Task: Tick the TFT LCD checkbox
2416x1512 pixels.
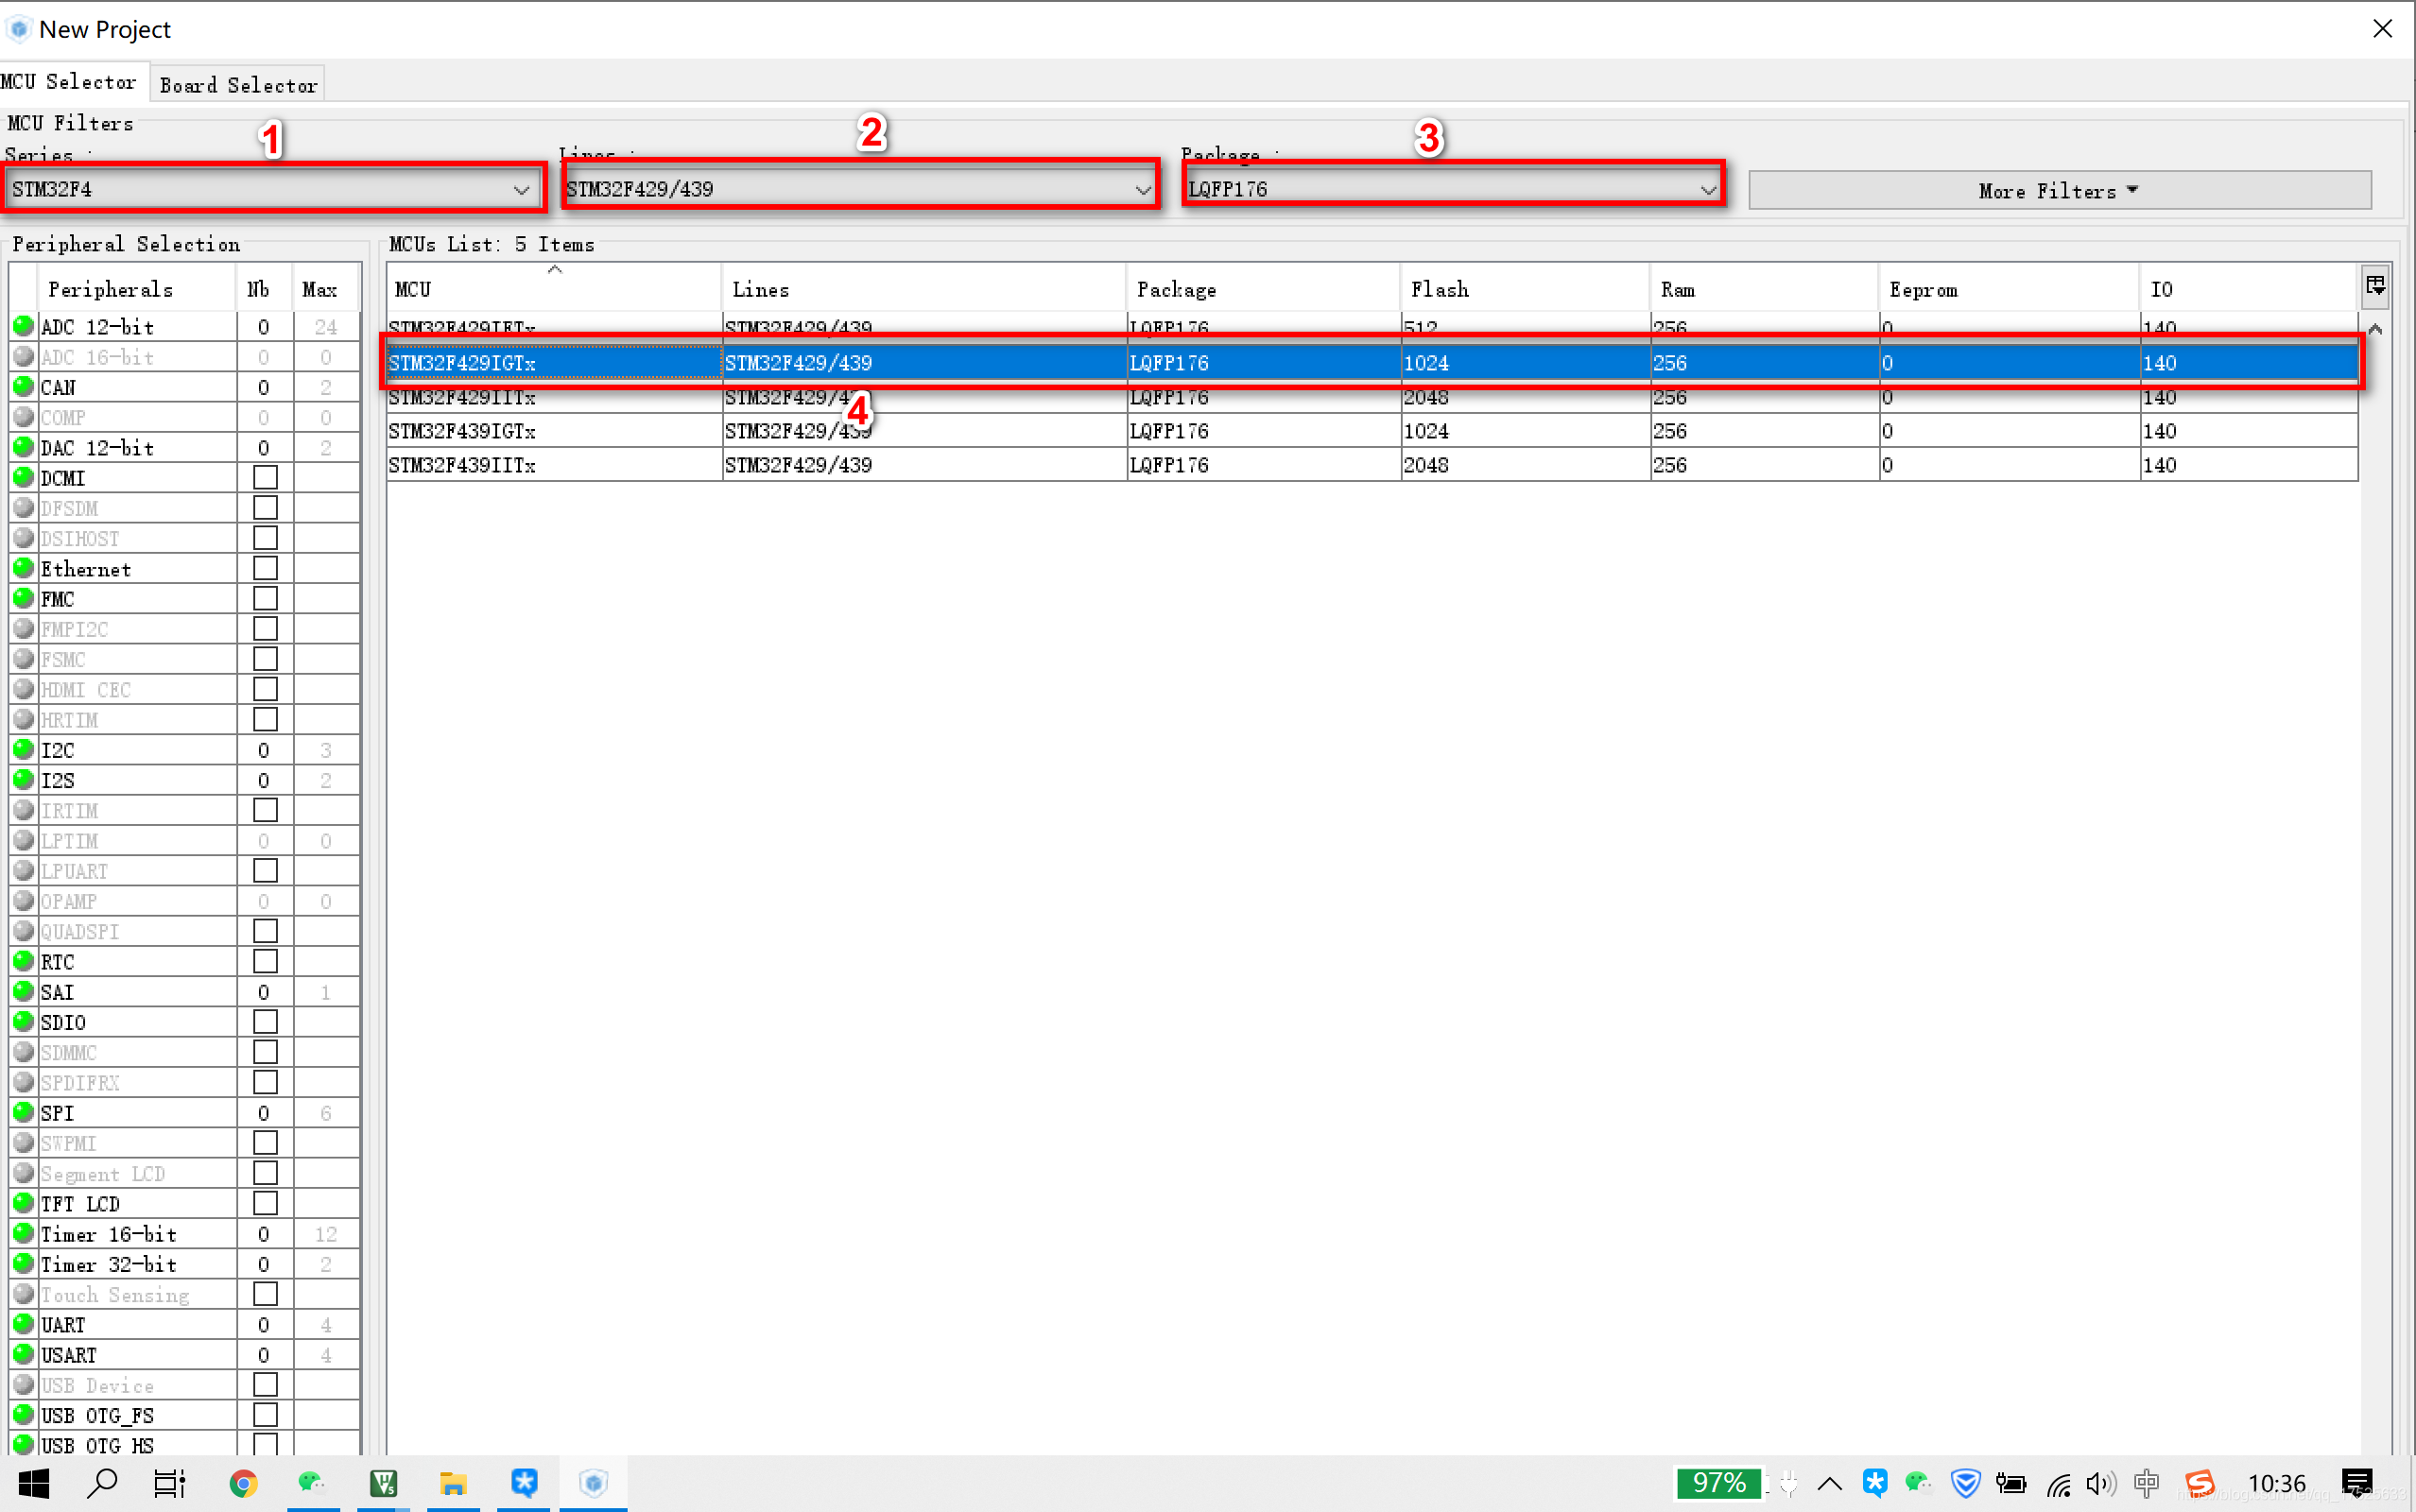Action: click(x=265, y=1203)
